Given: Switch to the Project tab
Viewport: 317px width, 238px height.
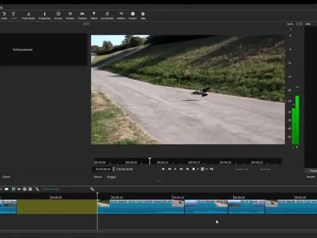Looking at the screenshot, I should pyautogui.click(x=112, y=177).
